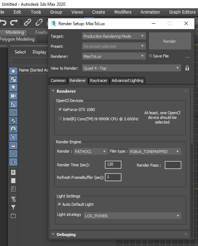Open the Polygon Modeling panel button

17,39
